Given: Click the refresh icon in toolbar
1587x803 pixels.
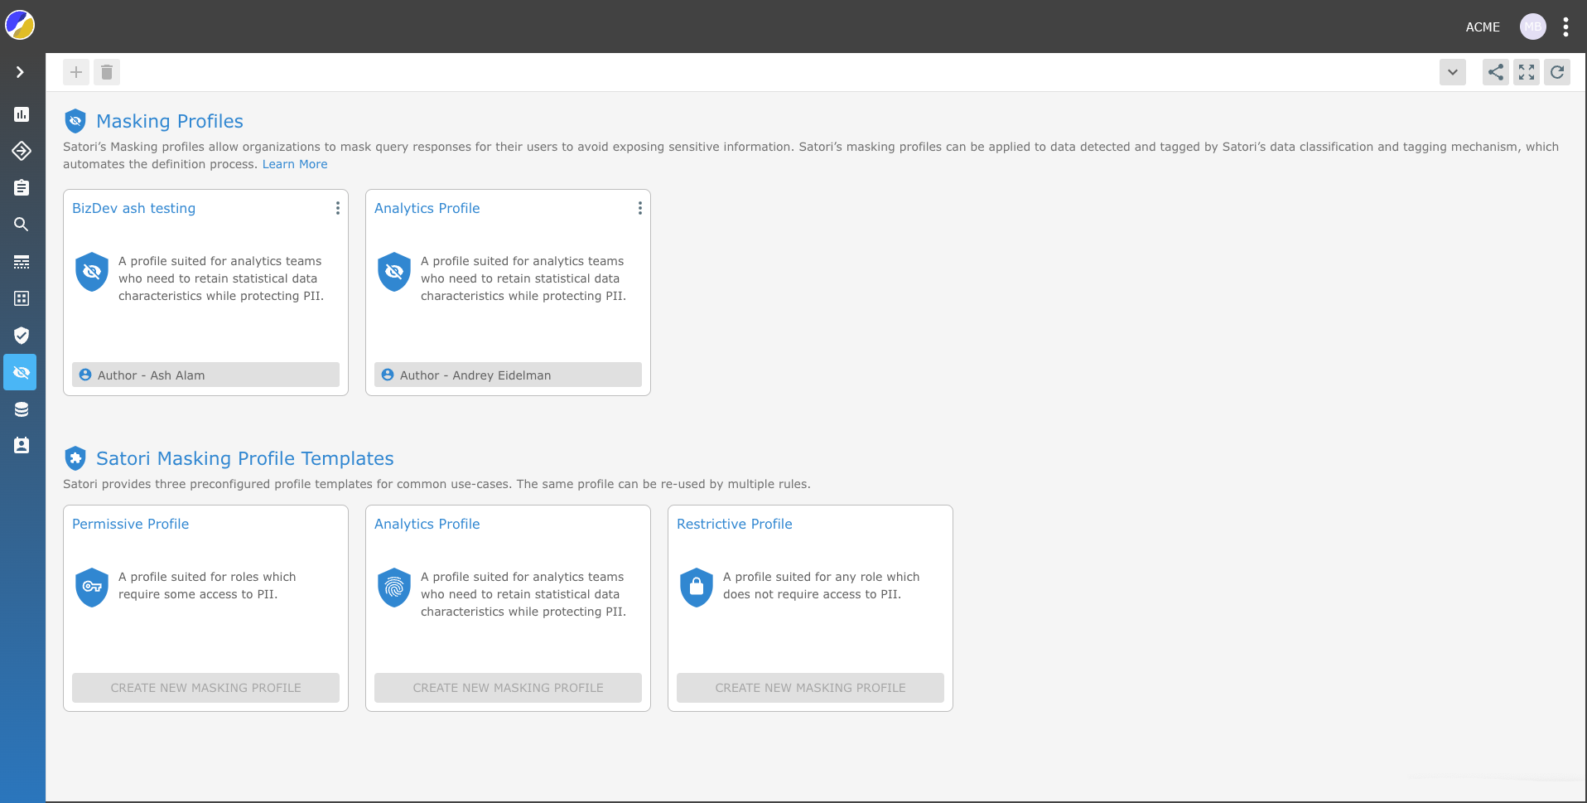Looking at the screenshot, I should tap(1557, 72).
